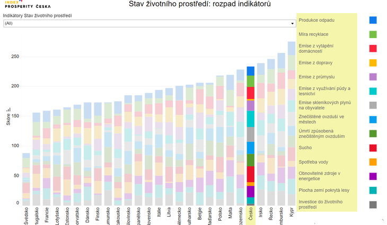Click the blue Produkce odpadu color swatch

pyautogui.click(x=373, y=20)
